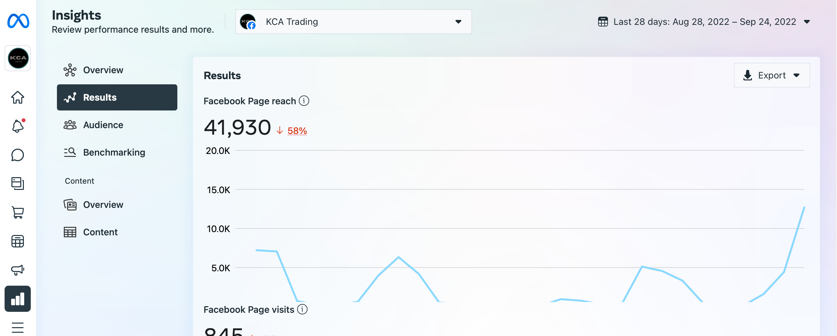Click the Facebook Page visits info icon
837x336 pixels.
click(x=302, y=309)
